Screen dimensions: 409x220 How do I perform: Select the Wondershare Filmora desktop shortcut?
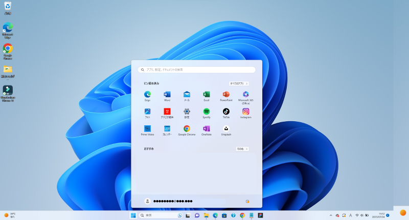(x=8, y=93)
